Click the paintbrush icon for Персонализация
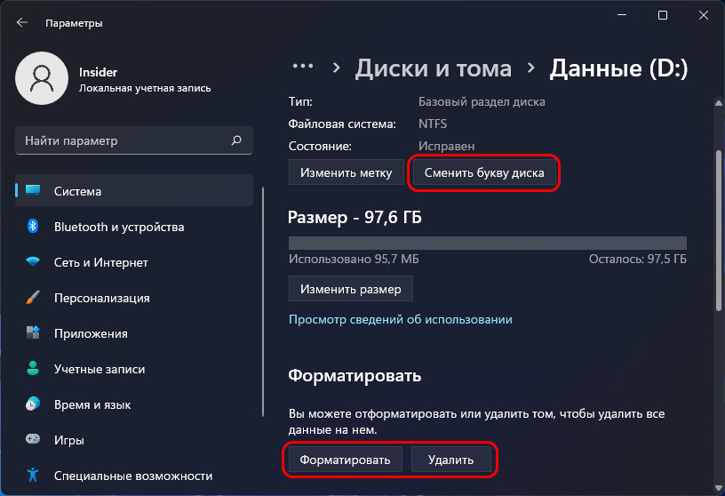The image size is (725, 496). pyautogui.click(x=33, y=297)
